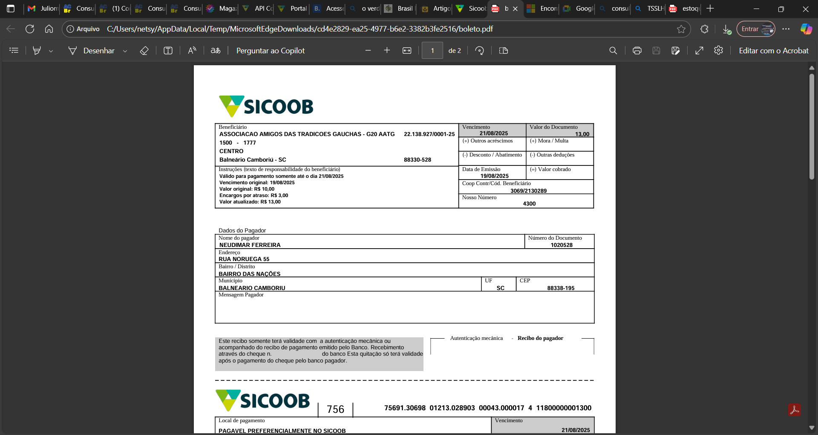
Task: Enter full screen PDF mode
Action: pyautogui.click(x=699, y=50)
